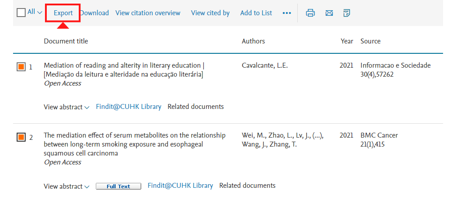
Task: Open the All selection dropdown arrow
Action: click(40, 13)
